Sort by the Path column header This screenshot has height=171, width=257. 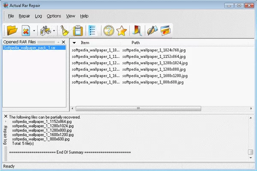pyautogui.click(x=136, y=42)
